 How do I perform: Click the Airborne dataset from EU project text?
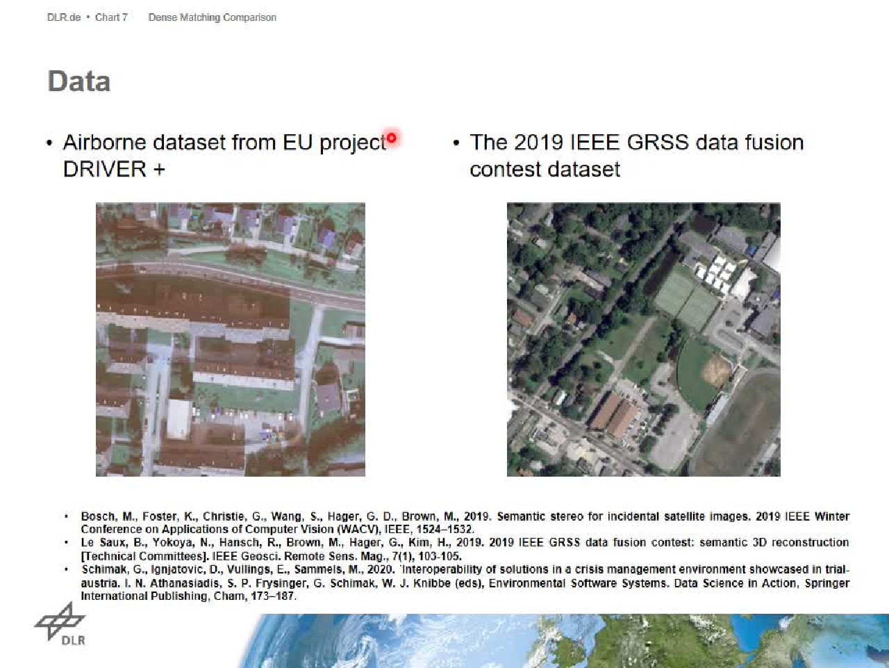[x=224, y=142]
